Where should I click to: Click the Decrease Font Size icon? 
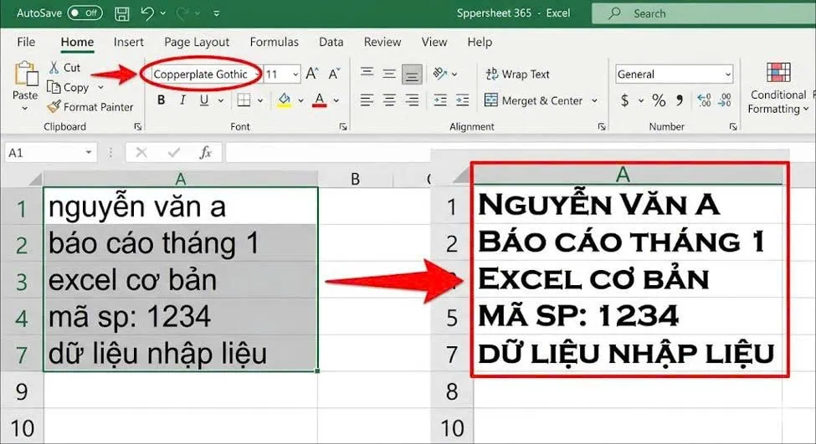[334, 74]
